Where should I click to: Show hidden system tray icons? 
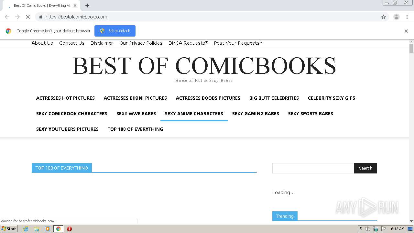click(x=361, y=229)
